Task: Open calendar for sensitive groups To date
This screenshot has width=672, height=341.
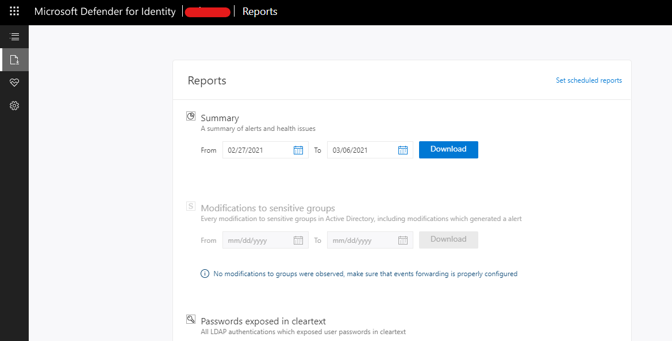Action: point(403,241)
